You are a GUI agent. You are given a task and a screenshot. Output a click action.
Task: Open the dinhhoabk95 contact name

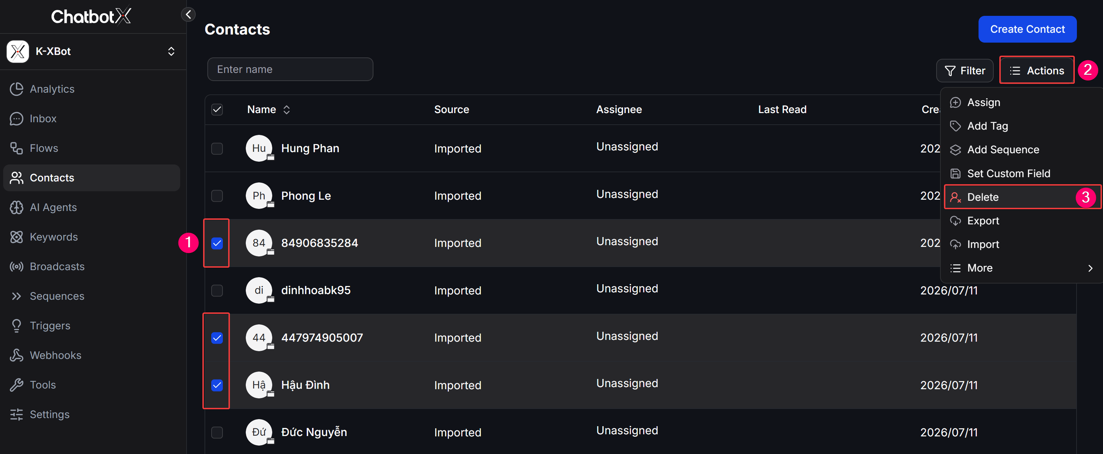coord(316,290)
